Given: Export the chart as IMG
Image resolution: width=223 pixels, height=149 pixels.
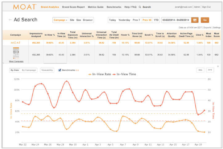Looking at the screenshot, I should [200, 70].
